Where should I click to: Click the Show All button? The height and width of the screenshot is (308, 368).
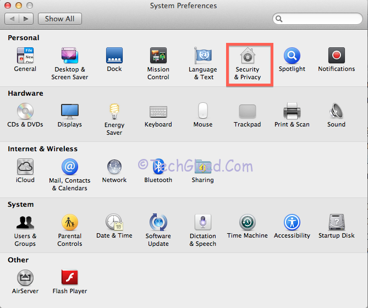pos(60,19)
